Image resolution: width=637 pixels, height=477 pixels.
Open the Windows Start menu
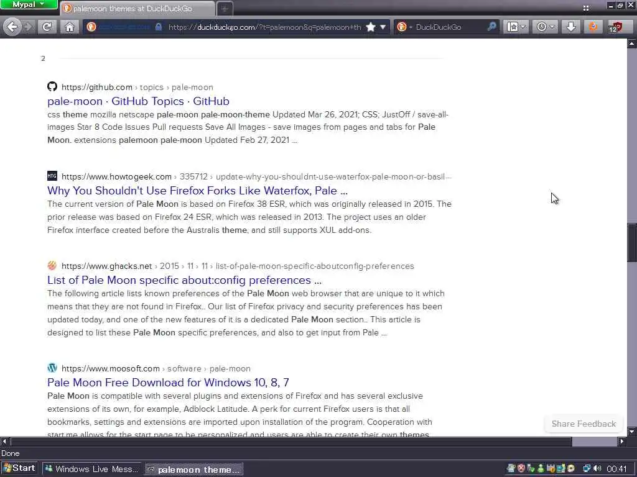[x=19, y=468]
